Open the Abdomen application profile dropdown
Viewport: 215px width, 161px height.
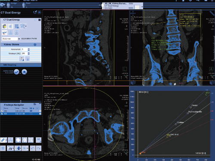(x=19, y=39)
